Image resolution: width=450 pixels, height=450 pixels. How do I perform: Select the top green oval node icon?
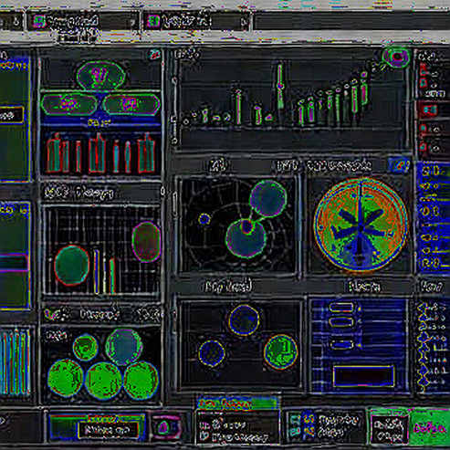coord(100,75)
